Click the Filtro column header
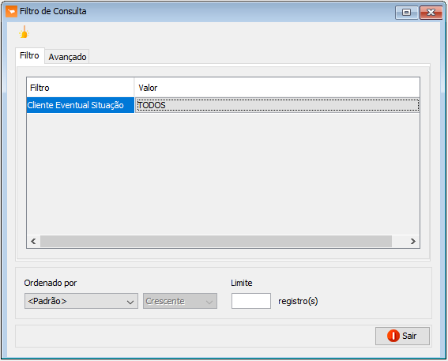This screenshot has height=361, width=448. (x=81, y=88)
